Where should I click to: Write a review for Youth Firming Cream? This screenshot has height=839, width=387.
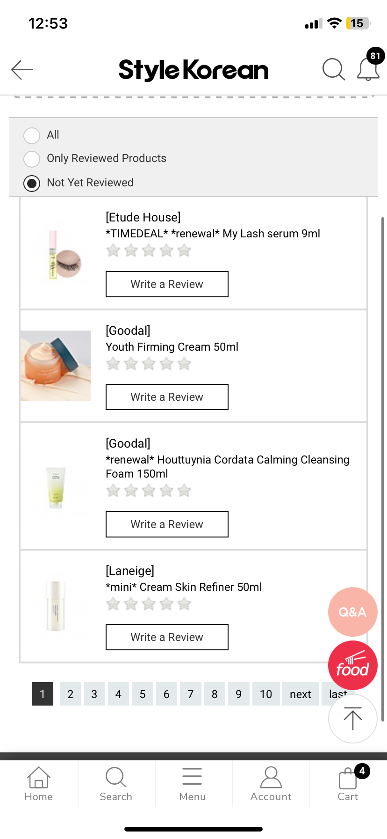coord(167,397)
